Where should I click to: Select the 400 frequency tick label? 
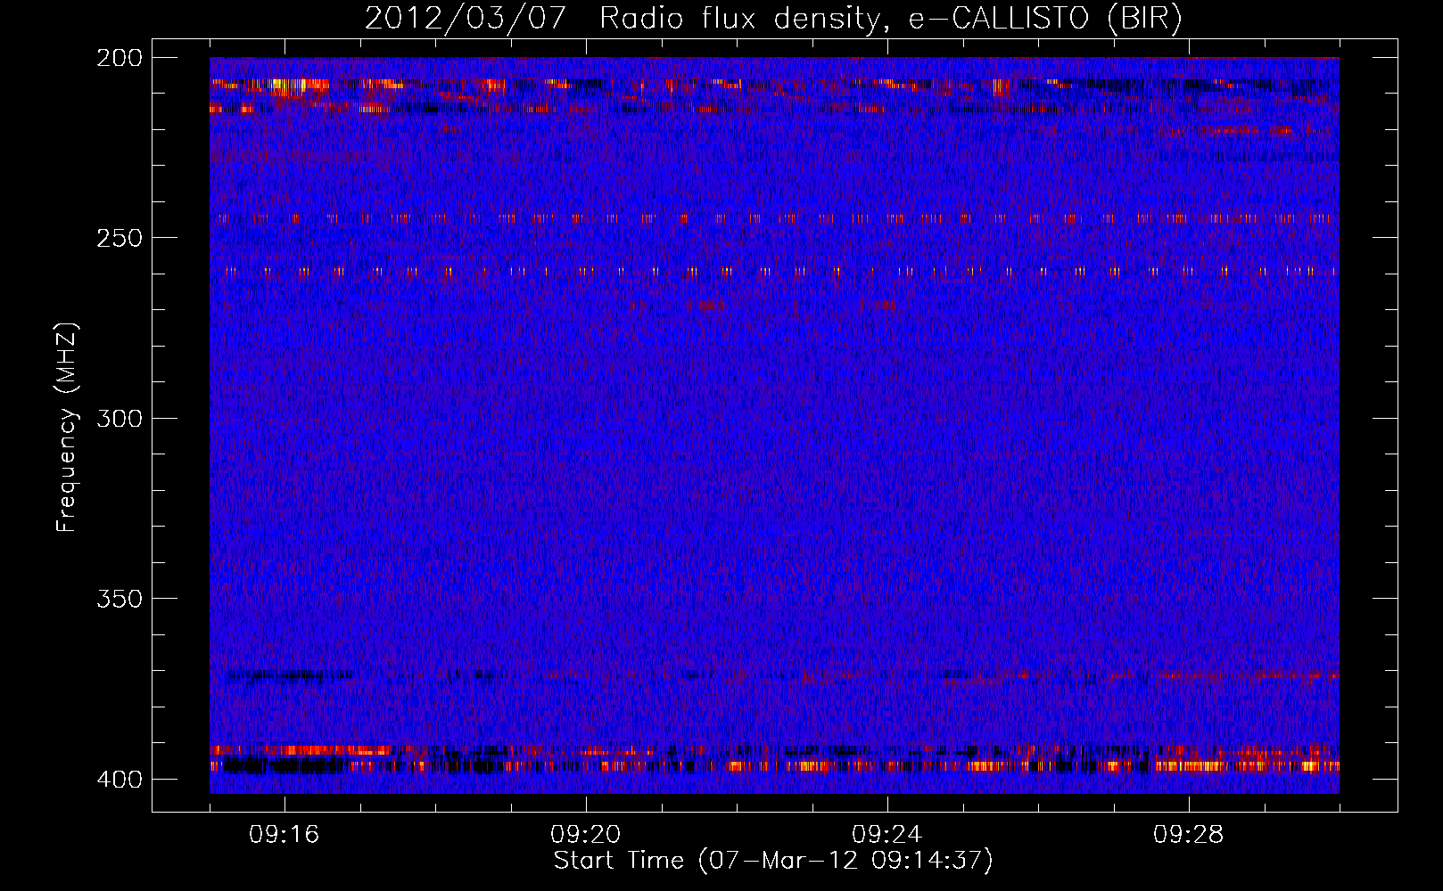120,779
